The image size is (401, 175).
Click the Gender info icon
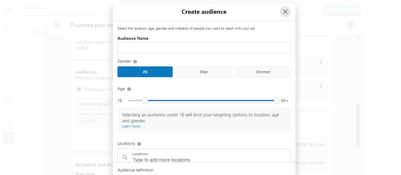(135, 62)
